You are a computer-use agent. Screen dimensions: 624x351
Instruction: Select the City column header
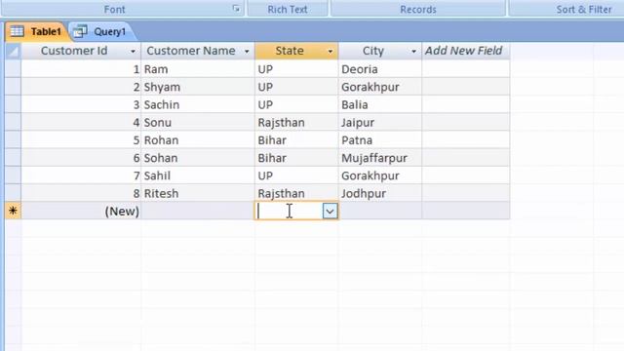(380, 51)
